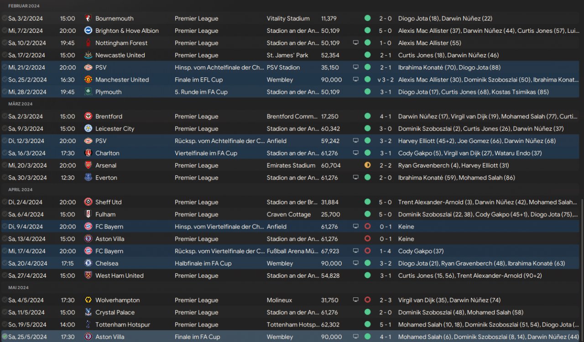Viewport: 584px width, 342px height.
Task: Click the date 'Sa, 17/2/2024'
Action: click(x=26, y=56)
